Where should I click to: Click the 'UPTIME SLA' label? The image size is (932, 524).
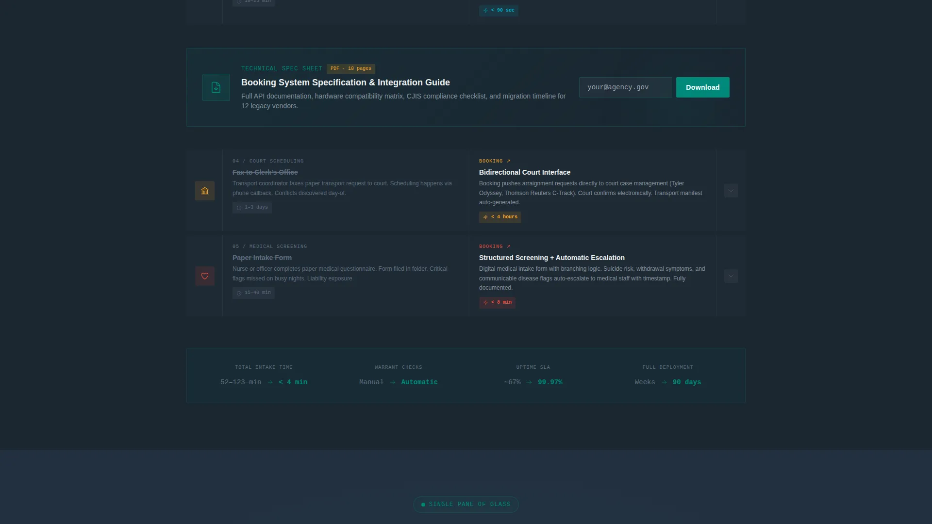point(533,367)
